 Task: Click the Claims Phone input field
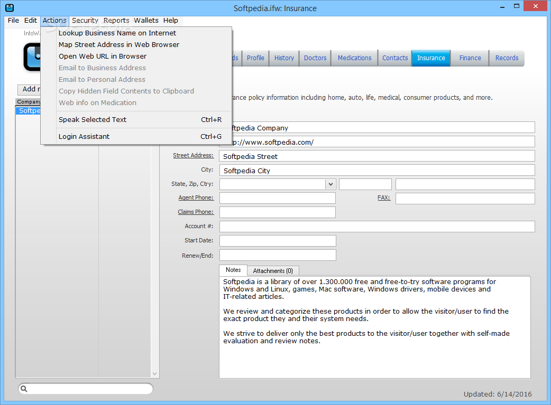tap(278, 212)
